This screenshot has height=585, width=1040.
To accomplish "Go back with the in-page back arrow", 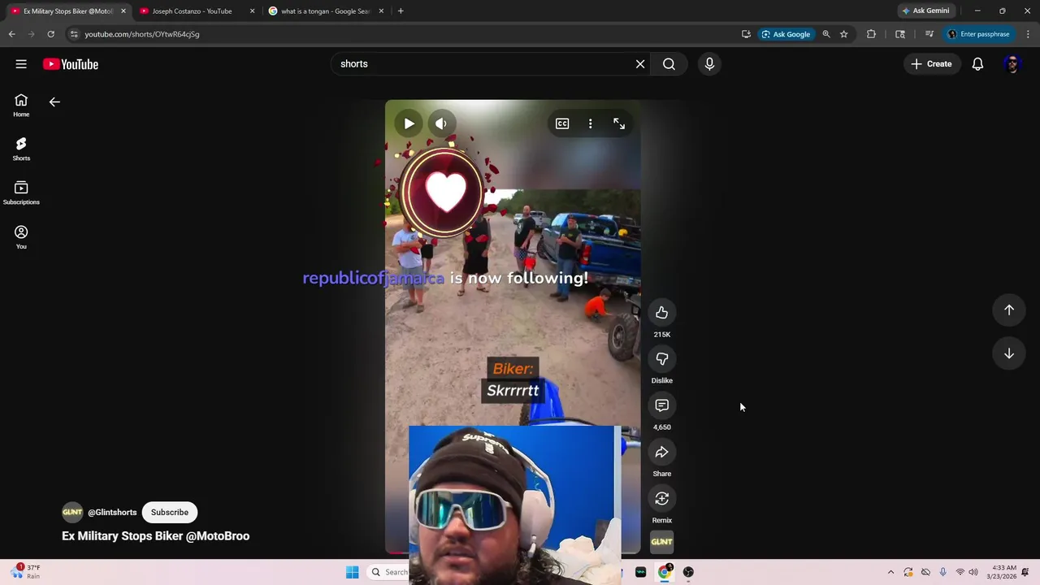I will [x=54, y=102].
